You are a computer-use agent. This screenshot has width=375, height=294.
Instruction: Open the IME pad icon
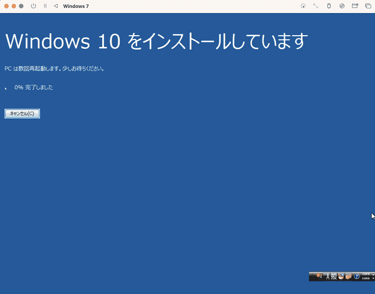(341, 276)
